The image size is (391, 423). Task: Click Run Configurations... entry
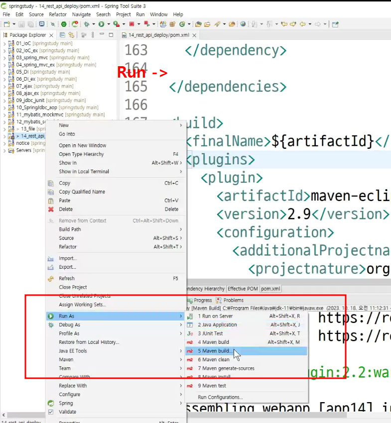coord(246,397)
